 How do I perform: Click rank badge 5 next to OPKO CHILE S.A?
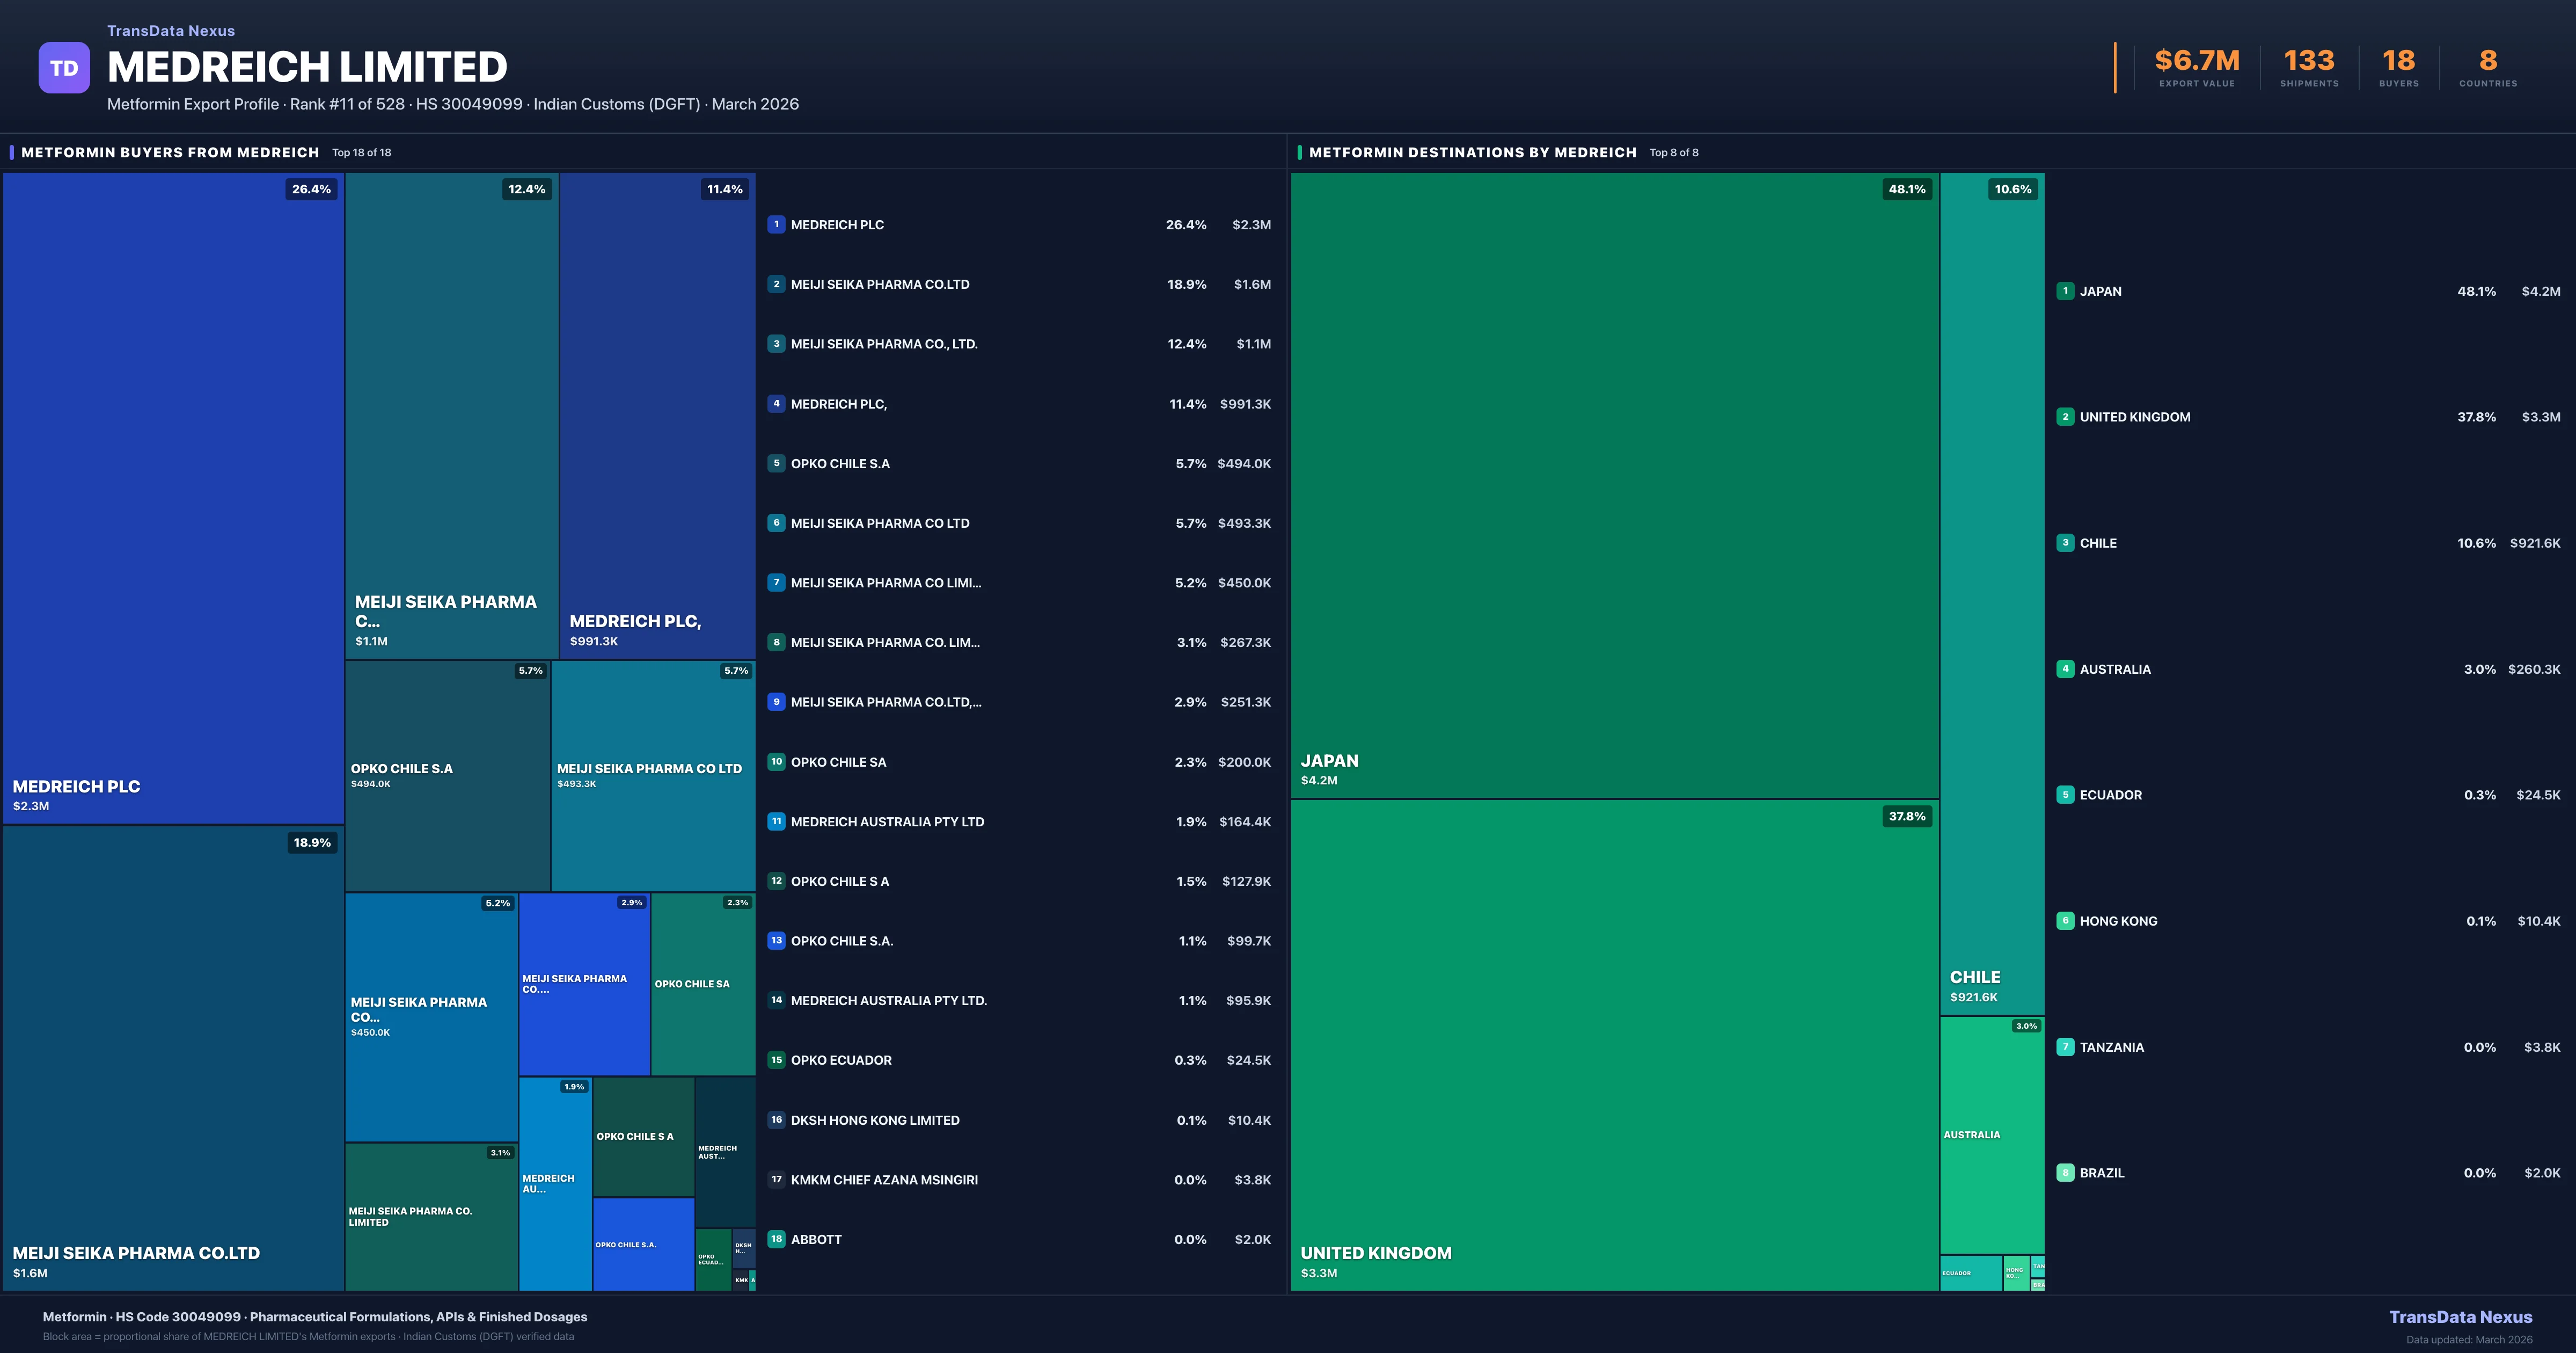(x=776, y=463)
